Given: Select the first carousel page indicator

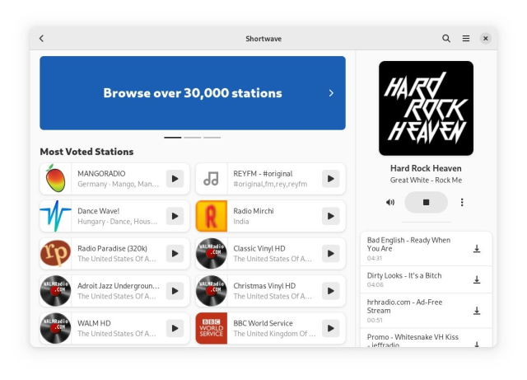Looking at the screenshot, I should (x=172, y=138).
